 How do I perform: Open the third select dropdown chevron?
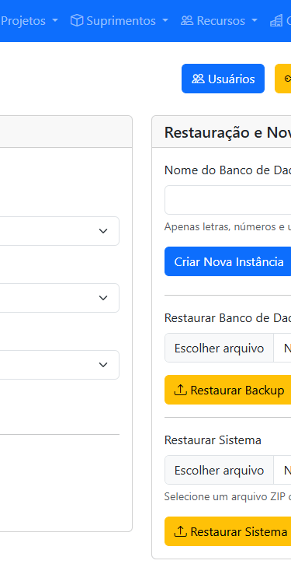click(x=103, y=365)
